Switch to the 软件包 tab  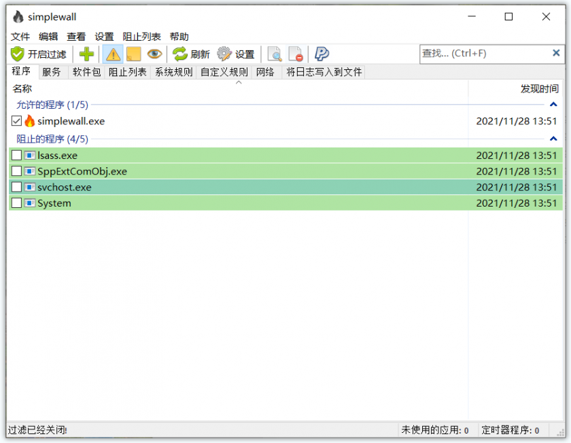click(87, 72)
